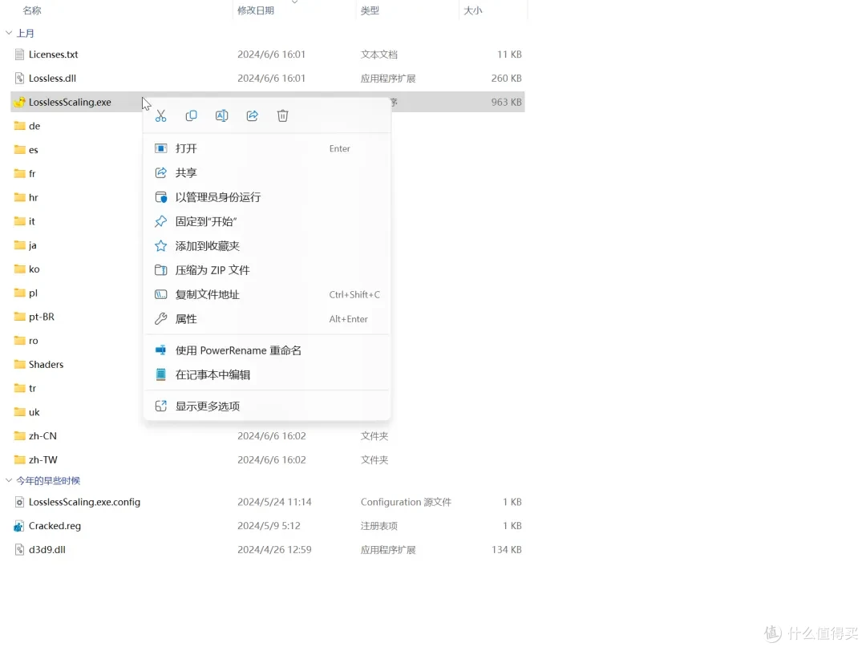Click the 2024/4/26 12:59 date value

click(x=274, y=549)
